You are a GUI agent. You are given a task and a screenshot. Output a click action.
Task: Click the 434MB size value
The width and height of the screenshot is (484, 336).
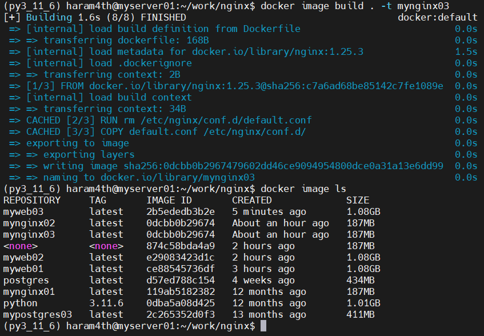[361, 280]
